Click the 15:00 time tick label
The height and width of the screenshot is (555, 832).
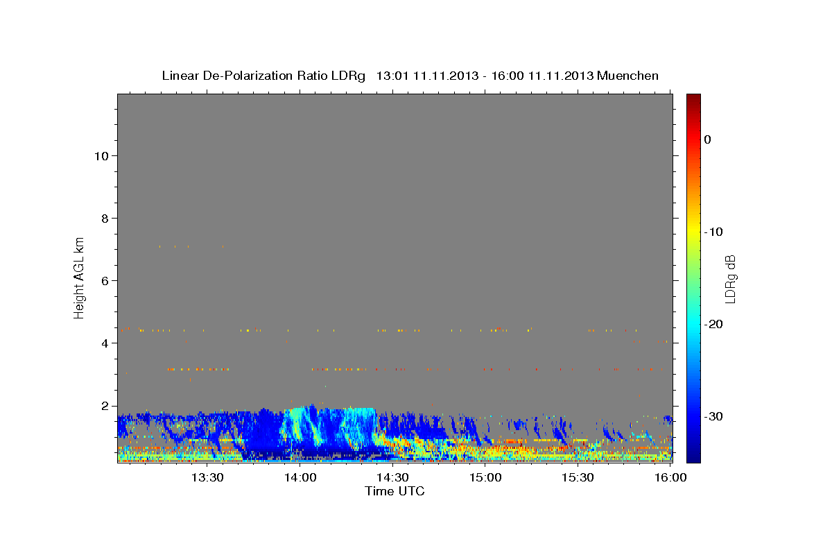485,477
